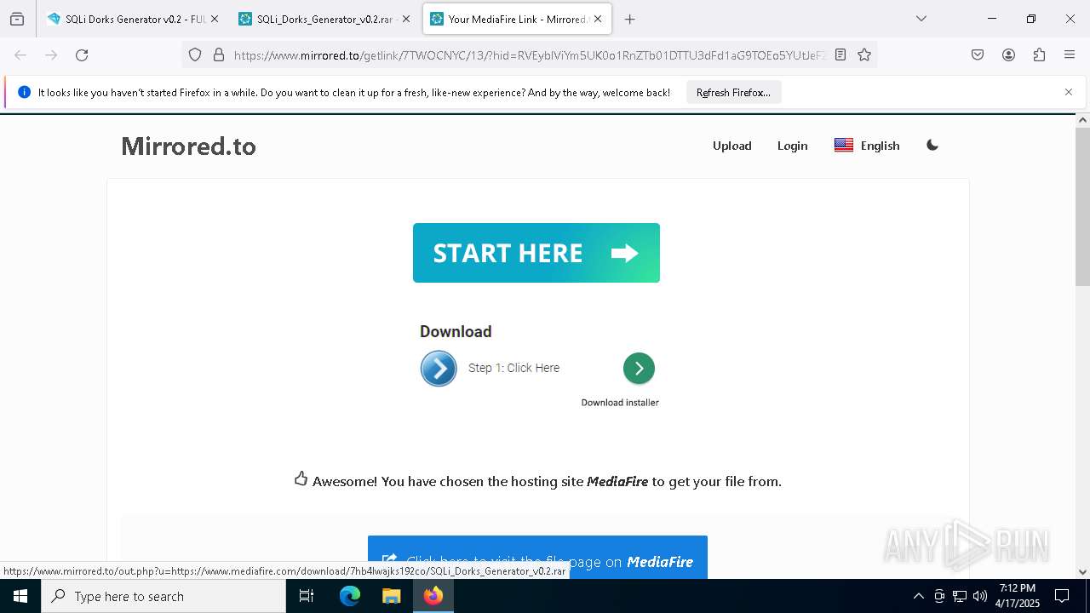This screenshot has height=613, width=1090.
Task: Click the scrollbar down arrow
Action: (x=1082, y=572)
